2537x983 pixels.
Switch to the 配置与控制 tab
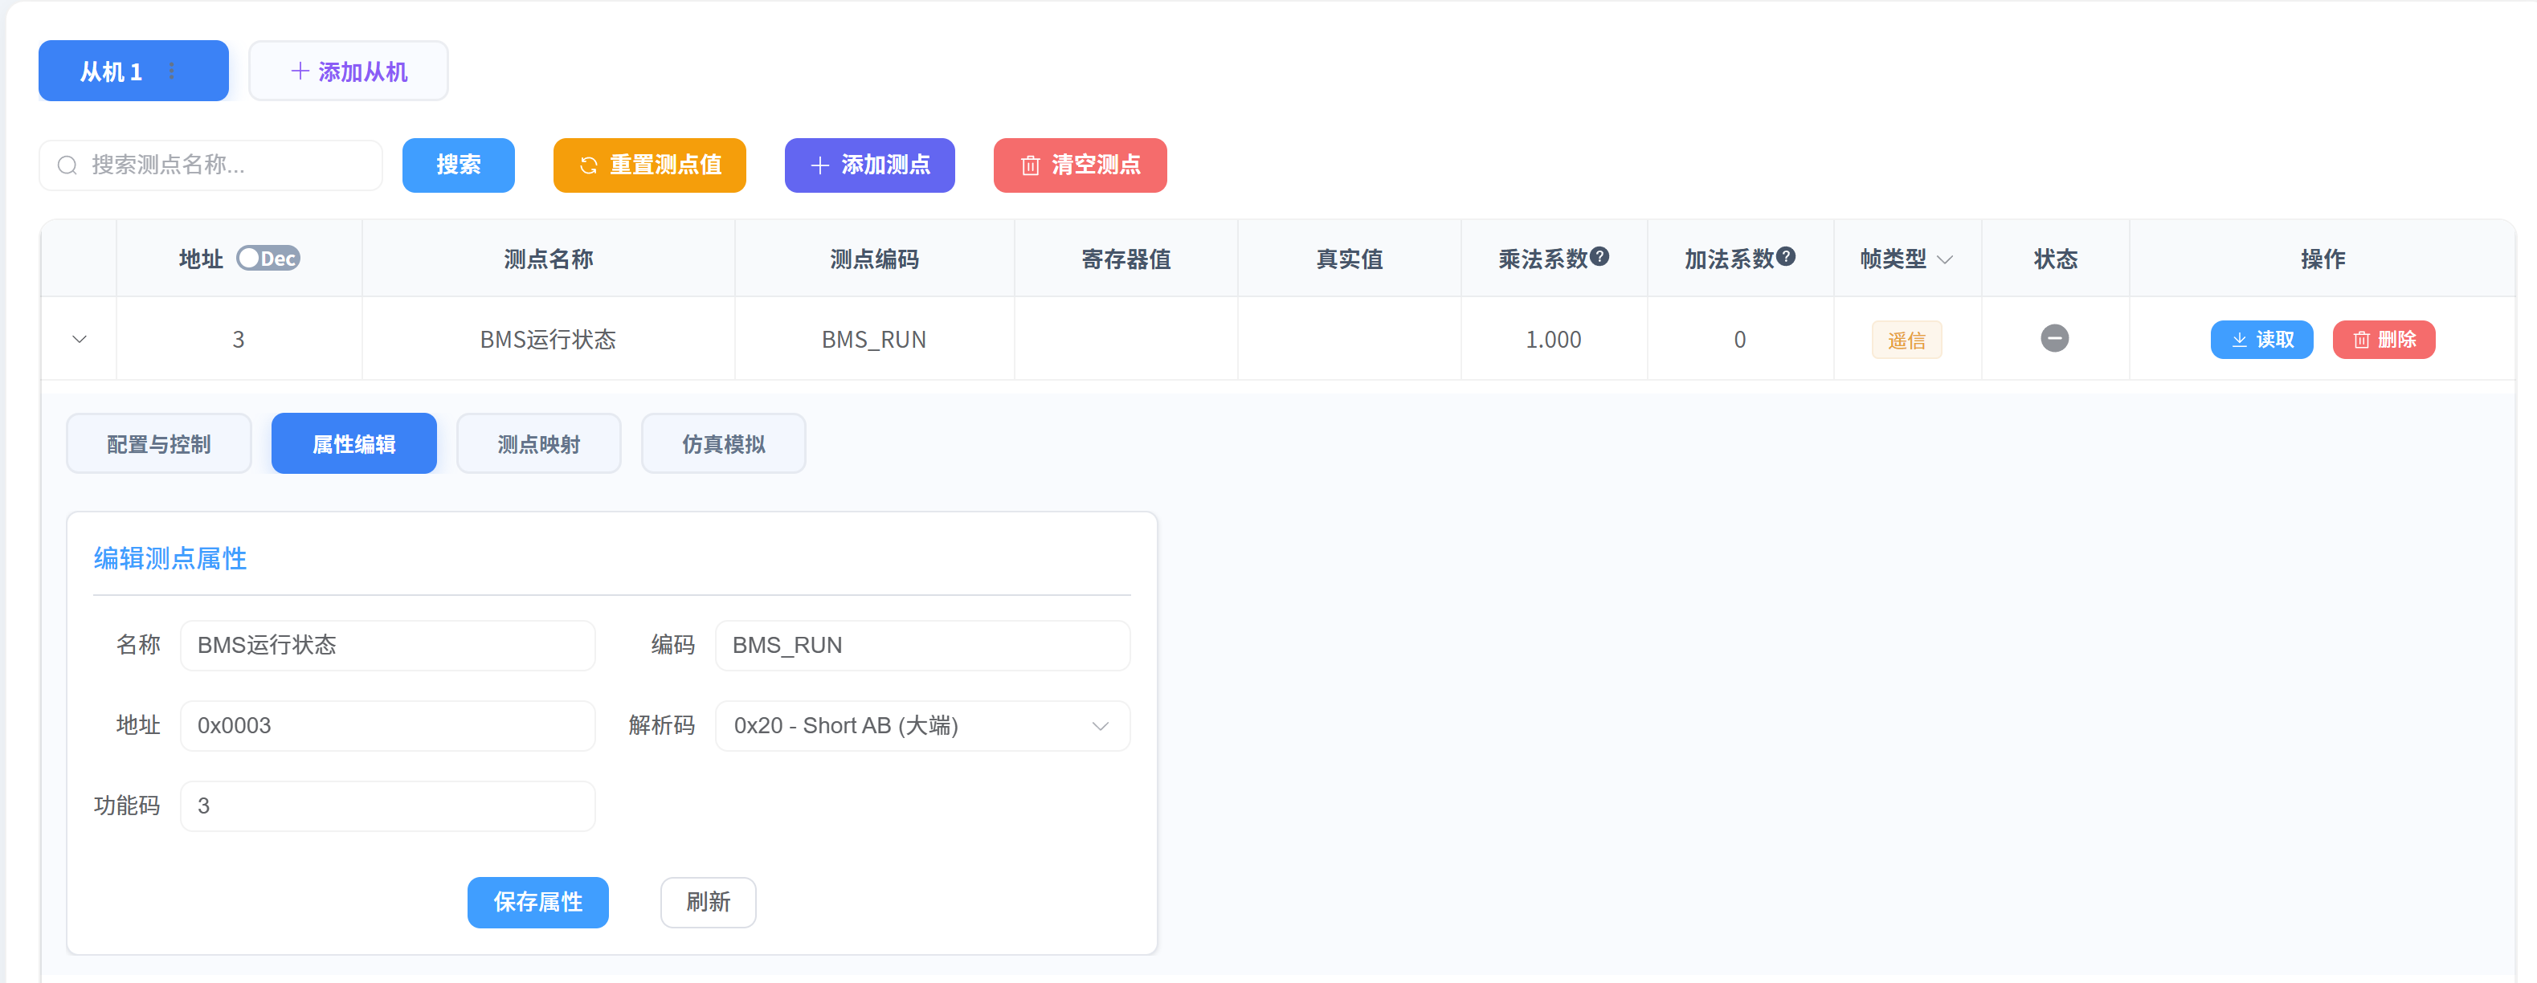click(158, 444)
